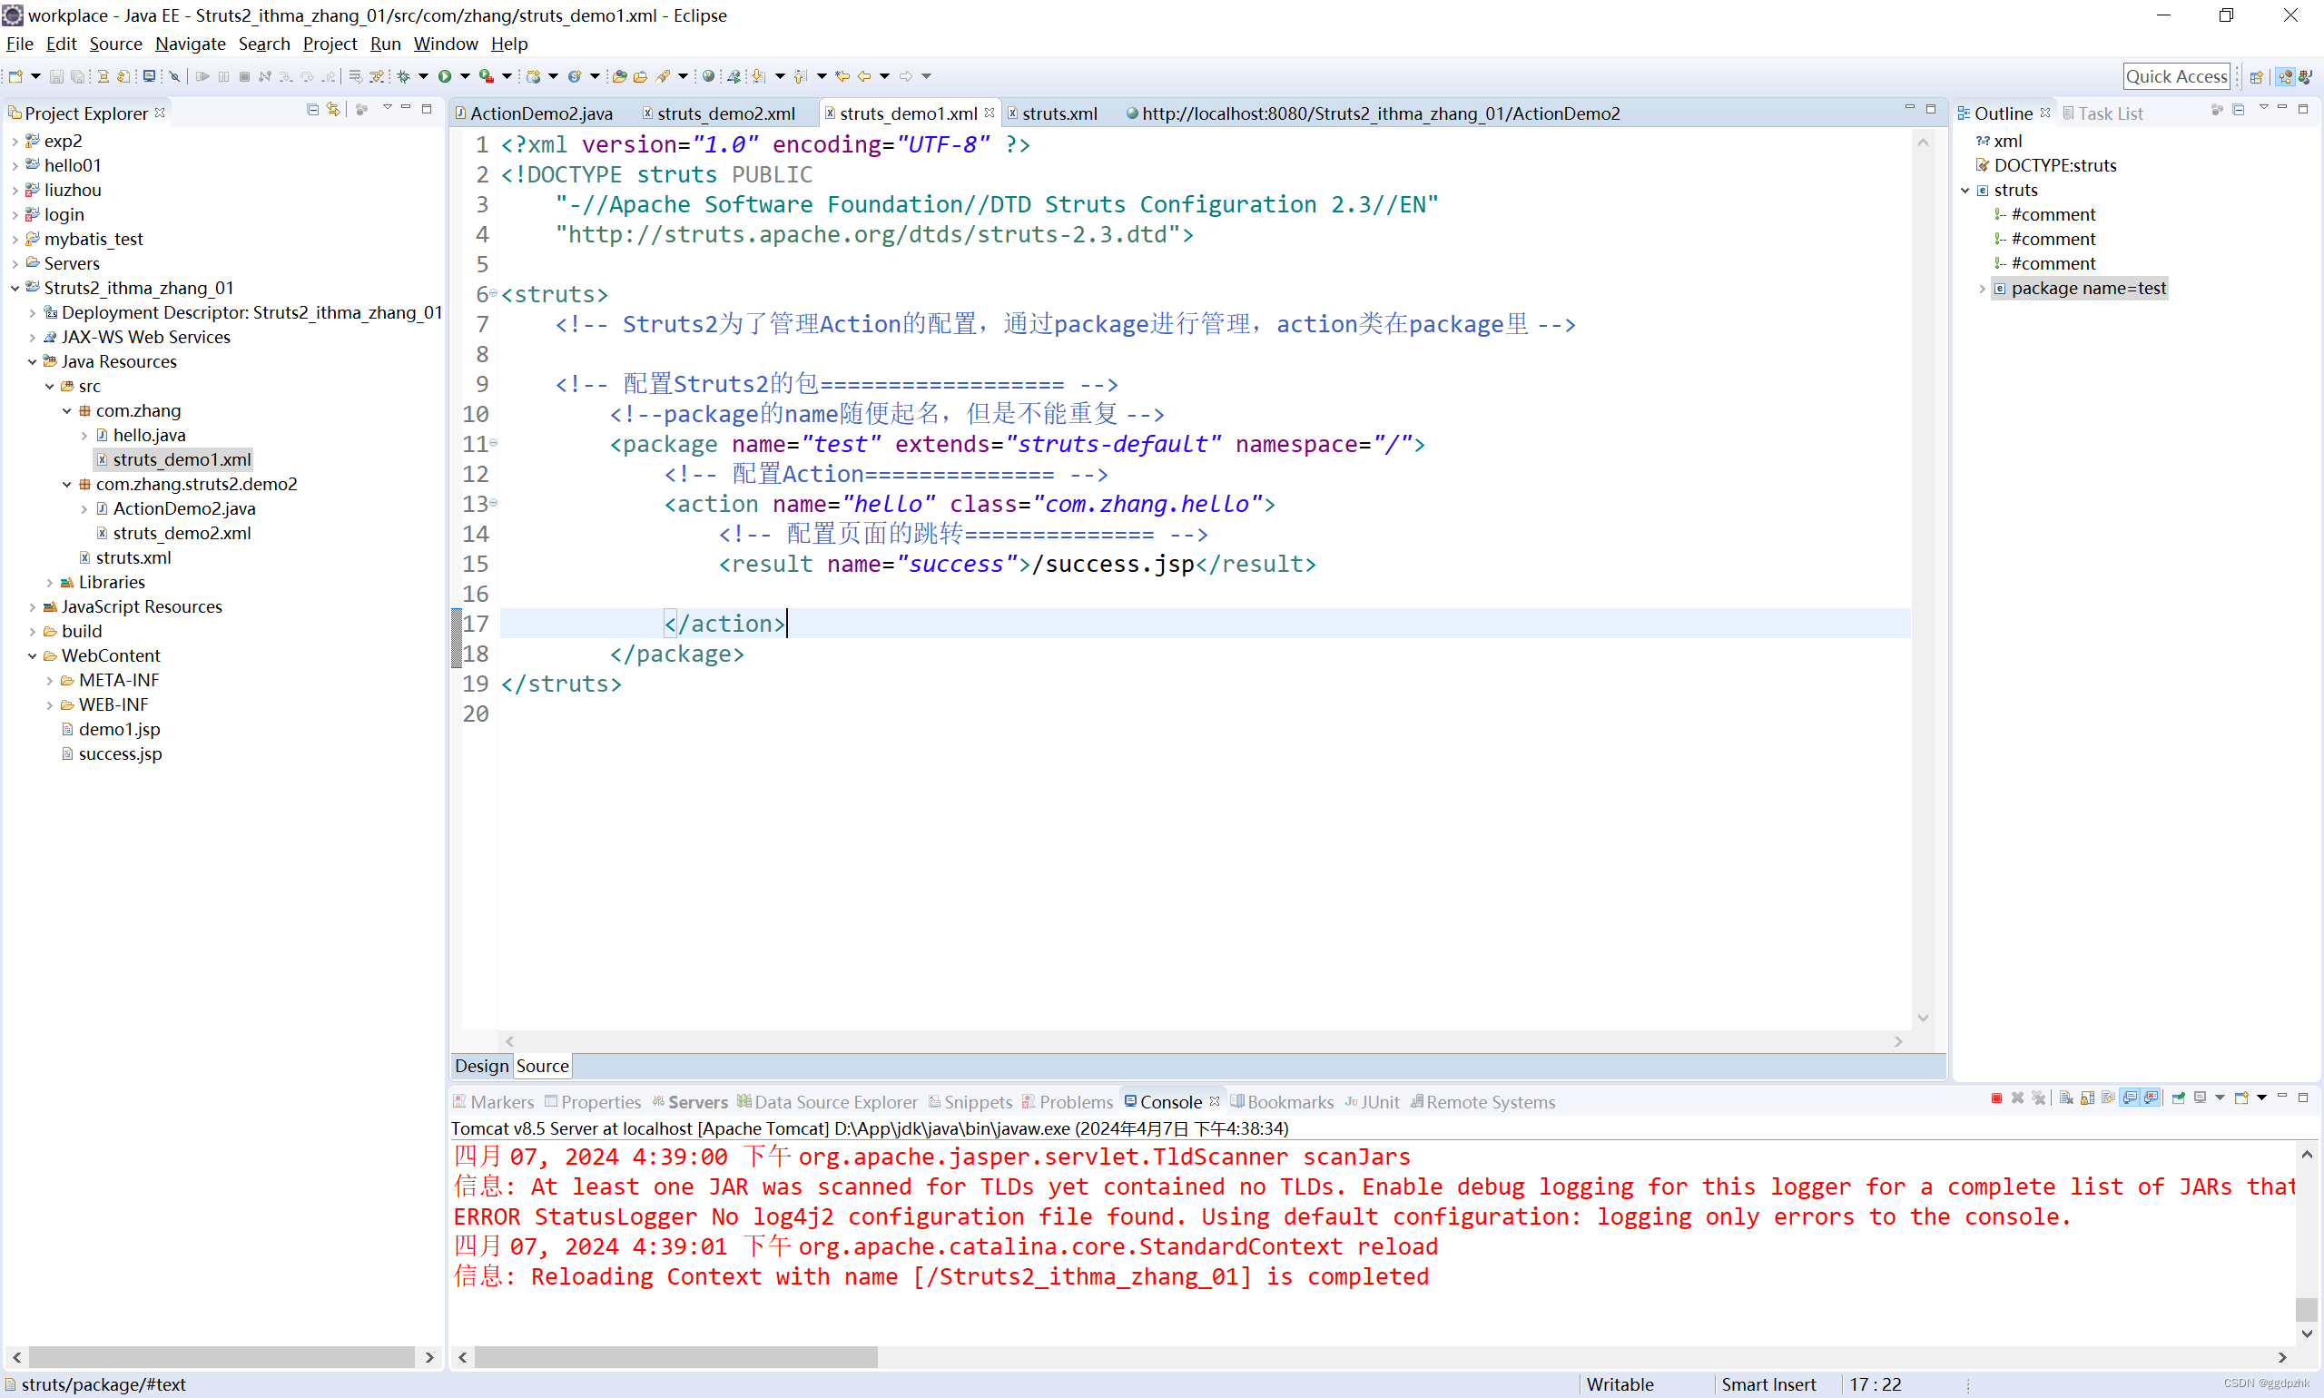Click the Project Explorer horizontal scrollbar

pyautogui.click(x=222, y=1357)
